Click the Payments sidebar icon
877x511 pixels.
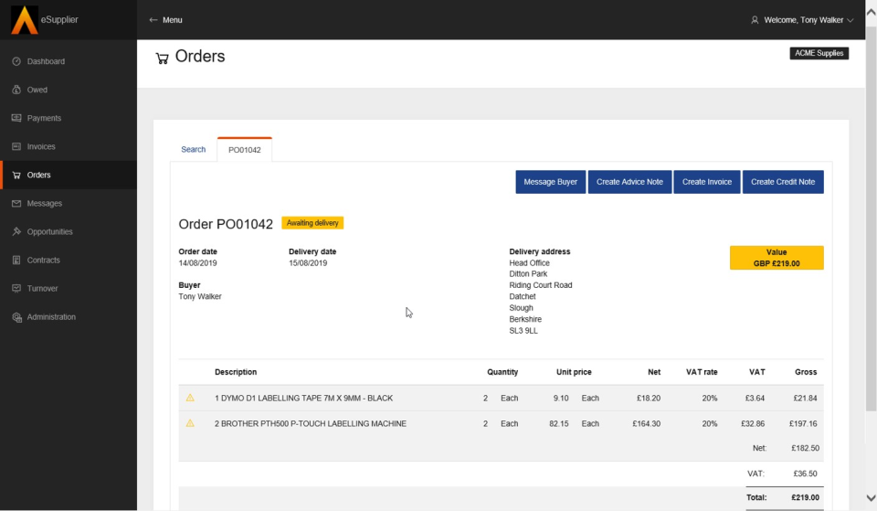click(x=16, y=118)
